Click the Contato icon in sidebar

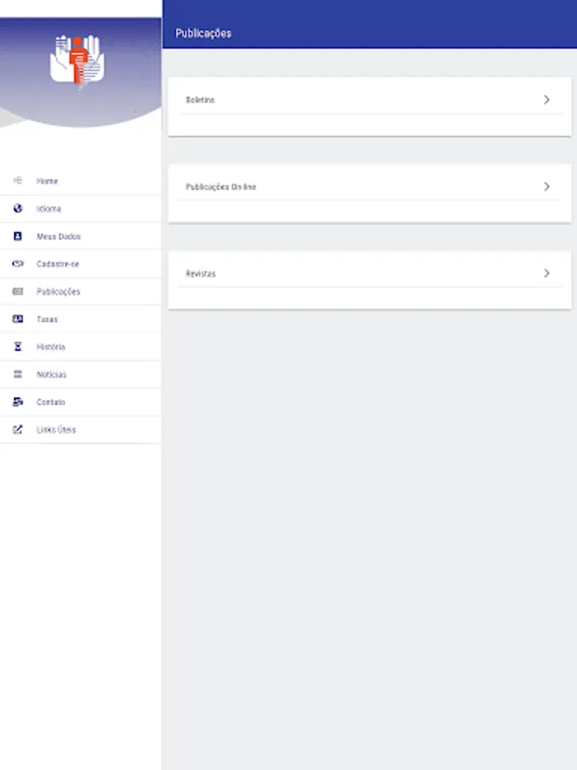click(18, 402)
